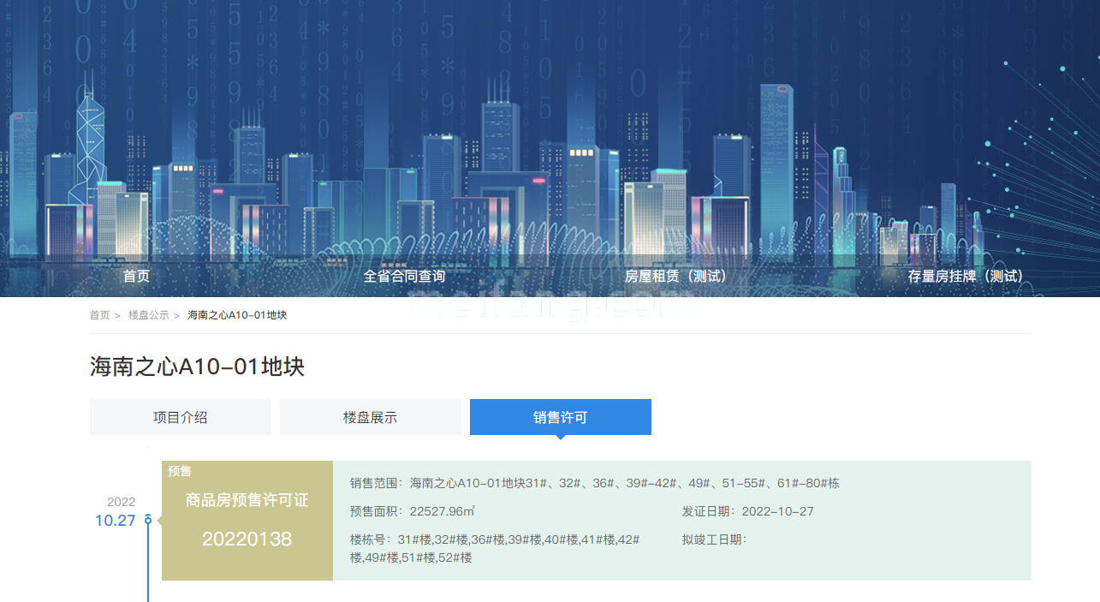Go to 全省合同查询 in navigation bar

(x=404, y=277)
